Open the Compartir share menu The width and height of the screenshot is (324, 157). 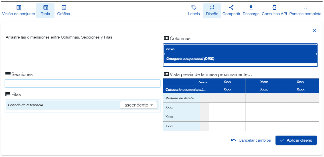pyautogui.click(x=231, y=11)
